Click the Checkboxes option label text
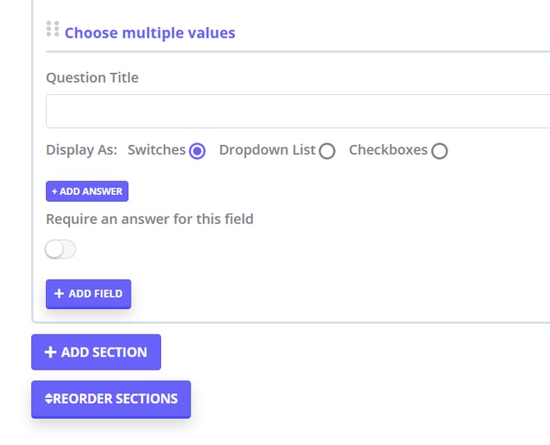 387,150
